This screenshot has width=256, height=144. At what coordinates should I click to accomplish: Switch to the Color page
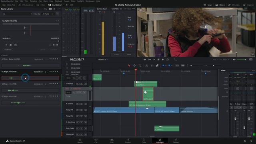[x=144, y=141]
